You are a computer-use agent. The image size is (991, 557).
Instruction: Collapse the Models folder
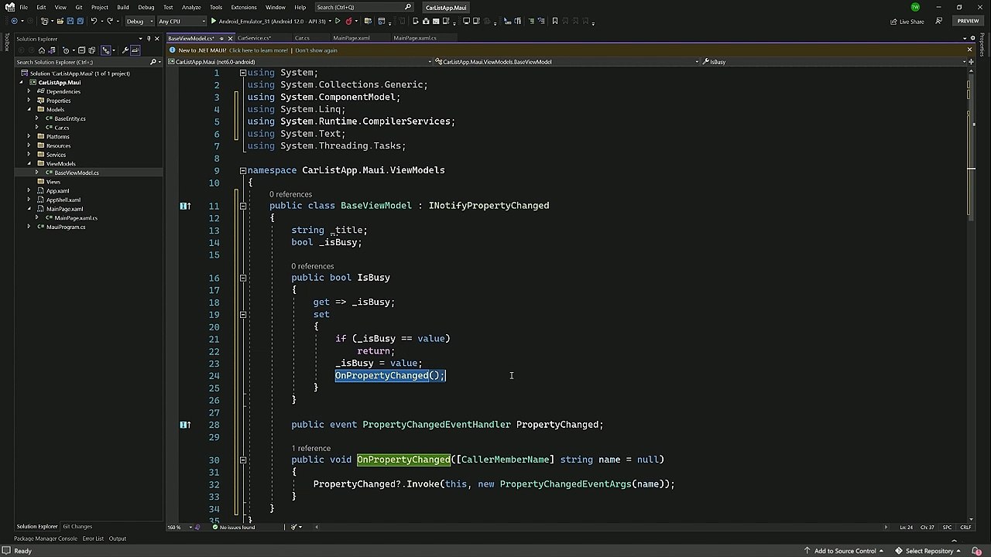(x=29, y=109)
